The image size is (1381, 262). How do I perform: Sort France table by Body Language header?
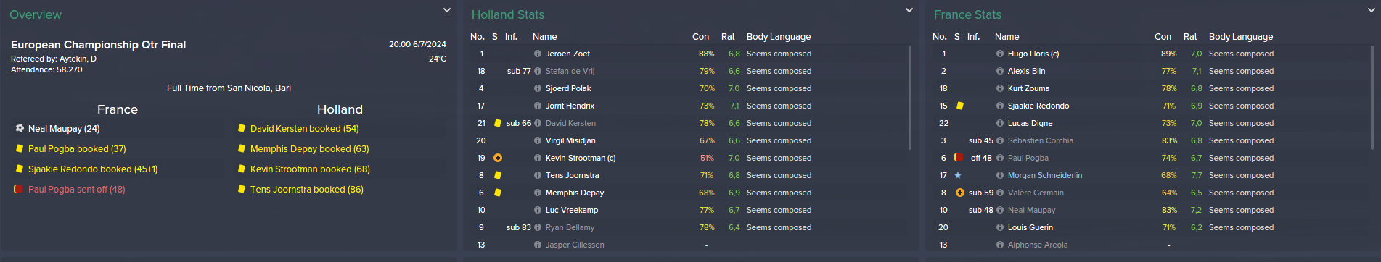[1241, 36]
